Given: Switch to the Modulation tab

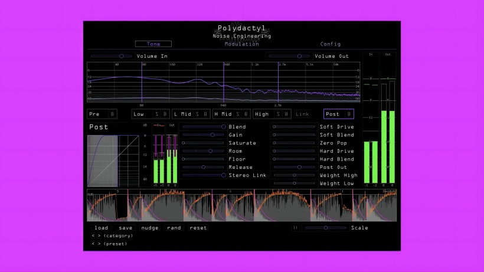Looking at the screenshot, I should [x=241, y=44].
